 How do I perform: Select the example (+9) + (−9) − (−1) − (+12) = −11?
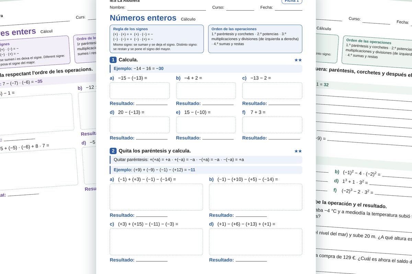206,170
